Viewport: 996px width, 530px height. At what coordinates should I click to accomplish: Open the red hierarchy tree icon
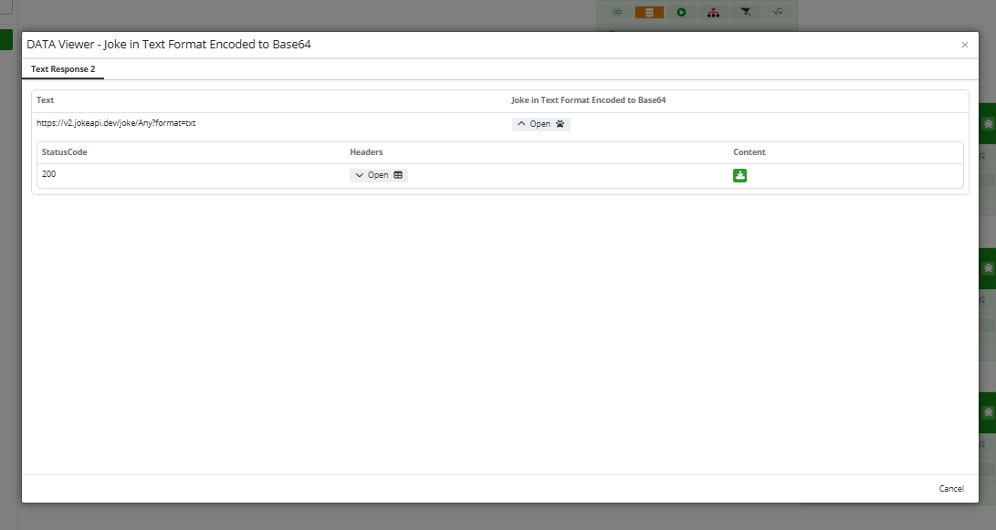pos(713,12)
